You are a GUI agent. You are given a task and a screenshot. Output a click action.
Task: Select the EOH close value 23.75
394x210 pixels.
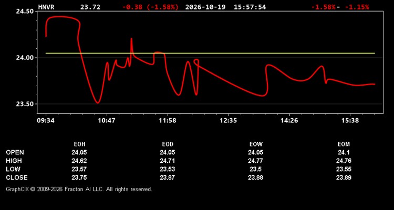79,177
